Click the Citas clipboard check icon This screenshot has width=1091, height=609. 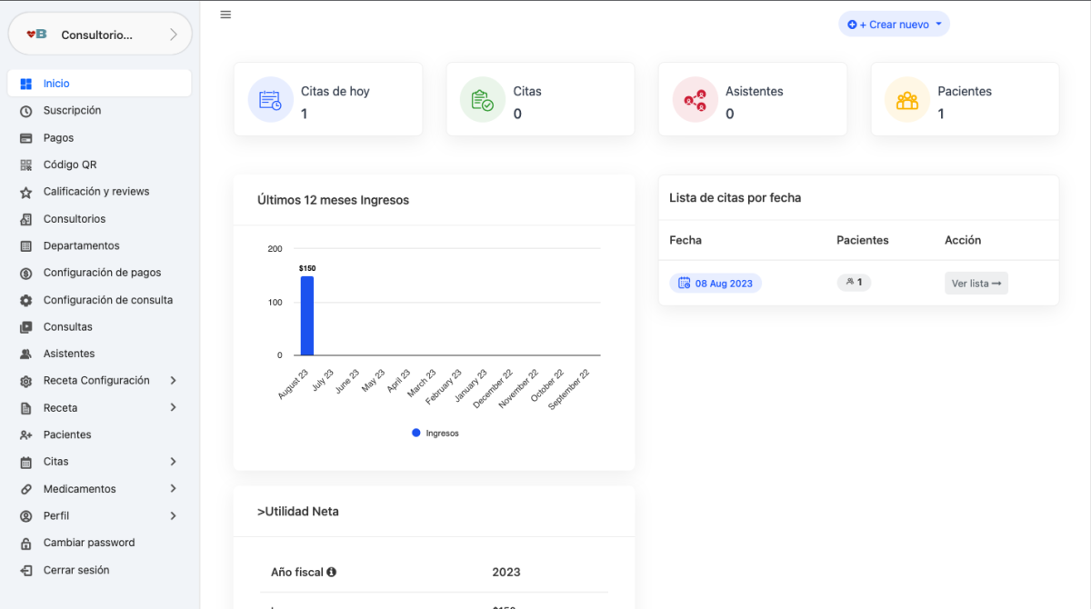coord(483,99)
